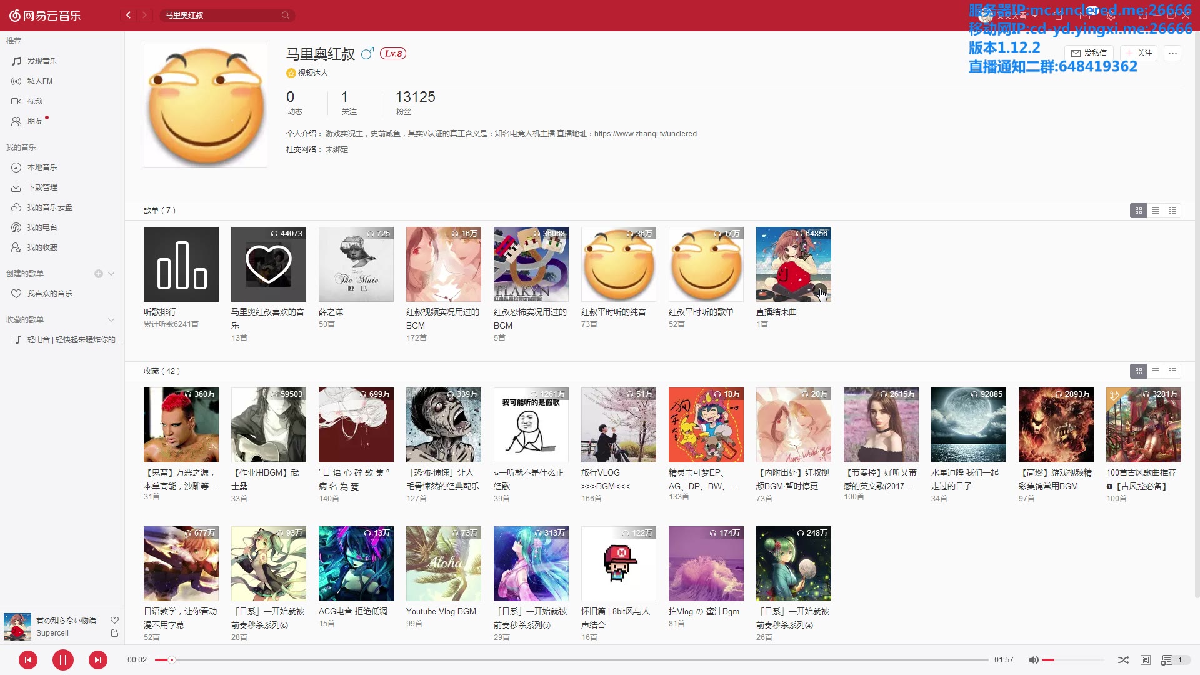
Task: Open 私人FM in sidebar
Action: pos(40,81)
